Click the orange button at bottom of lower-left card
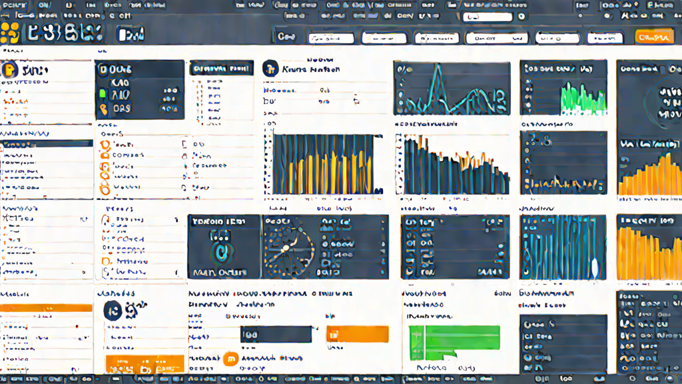 pyautogui.click(x=145, y=365)
